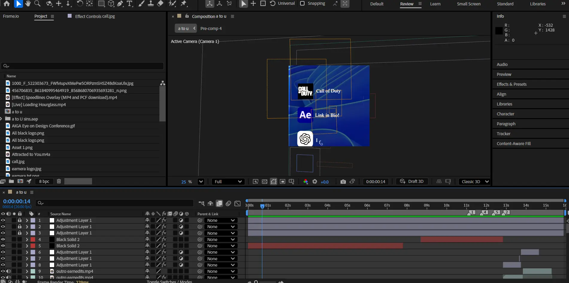The image size is (569, 283).
Task: Click the Pre-comp 4 breadcrumb
Action: pyautogui.click(x=211, y=28)
